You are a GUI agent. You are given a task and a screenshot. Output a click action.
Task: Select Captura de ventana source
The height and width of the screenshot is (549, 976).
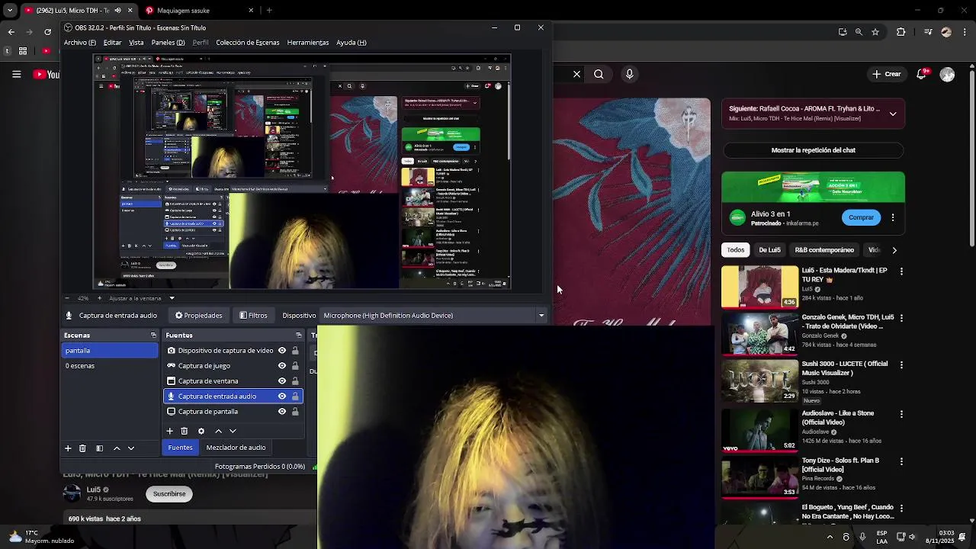click(207, 381)
